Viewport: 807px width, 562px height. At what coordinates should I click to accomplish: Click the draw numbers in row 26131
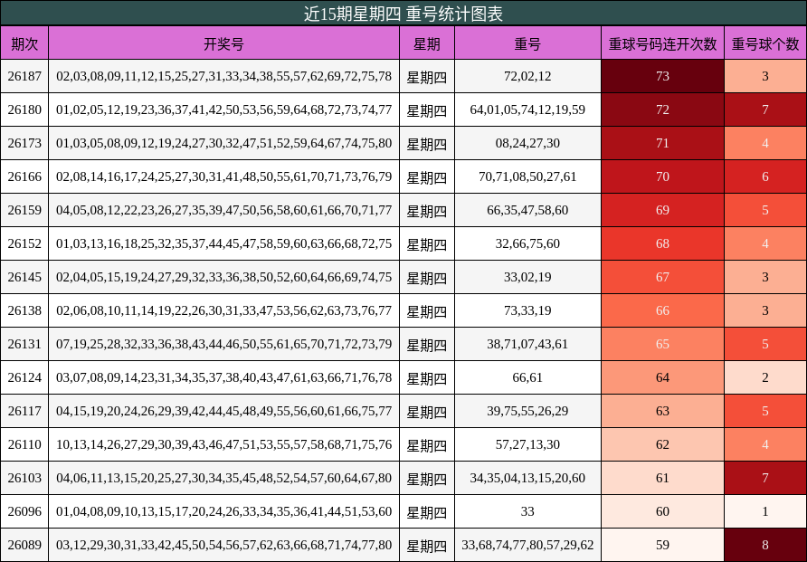tap(223, 344)
